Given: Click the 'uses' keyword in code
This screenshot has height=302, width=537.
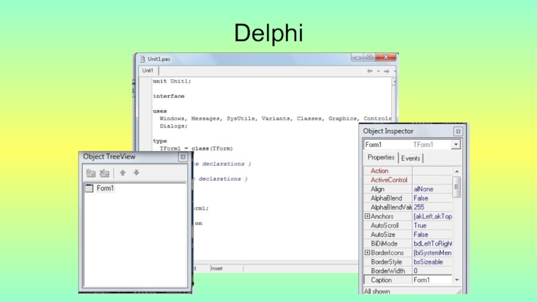Looking at the screenshot, I should (x=160, y=111).
